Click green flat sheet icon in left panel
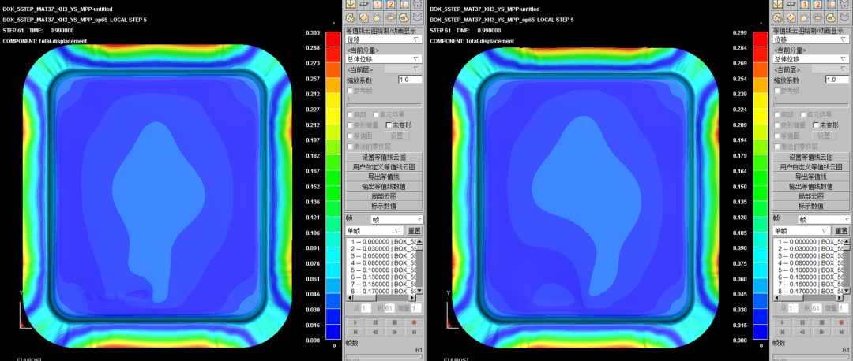853x361 pixels. click(363, 5)
